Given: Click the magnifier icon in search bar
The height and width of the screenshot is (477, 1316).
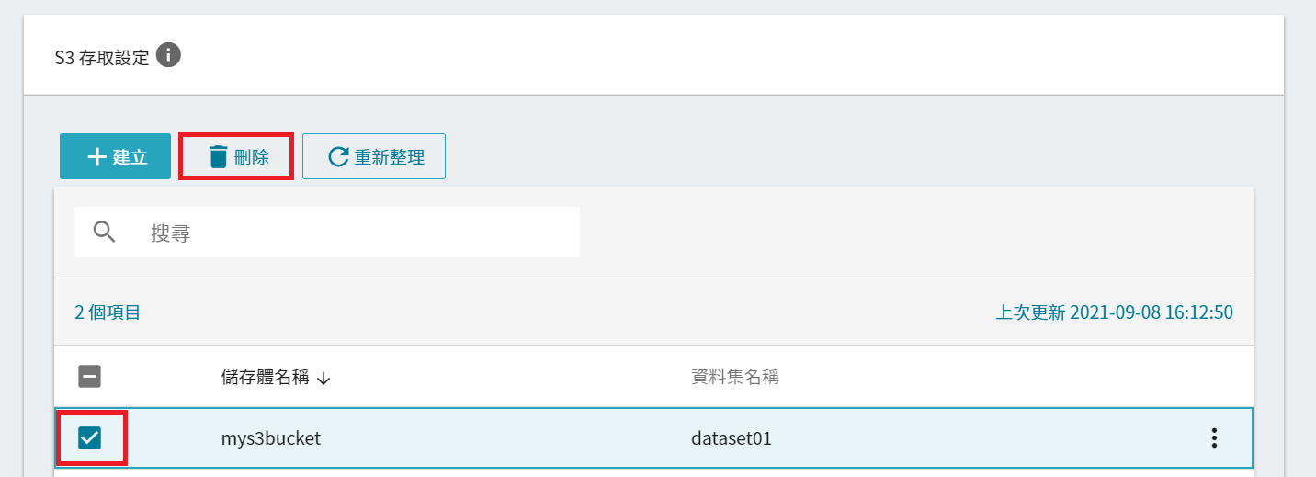Looking at the screenshot, I should pos(105,232).
